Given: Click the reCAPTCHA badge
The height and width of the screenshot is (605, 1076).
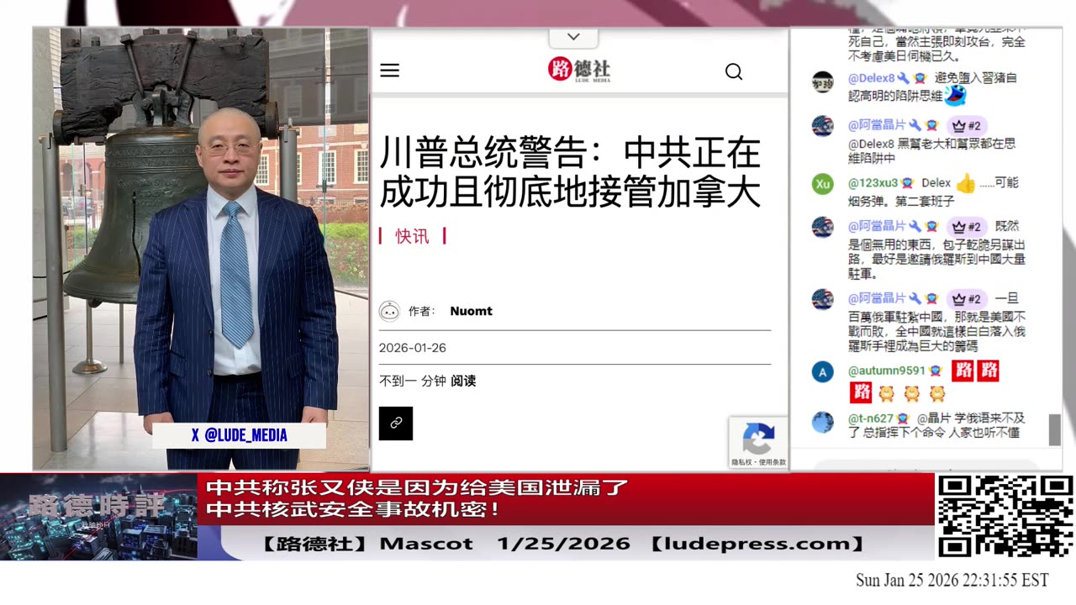Looking at the screenshot, I should click(758, 442).
